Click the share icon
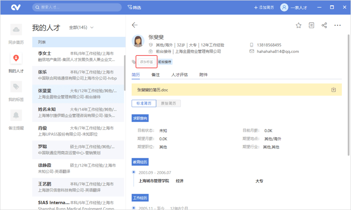 (x=324, y=25)
